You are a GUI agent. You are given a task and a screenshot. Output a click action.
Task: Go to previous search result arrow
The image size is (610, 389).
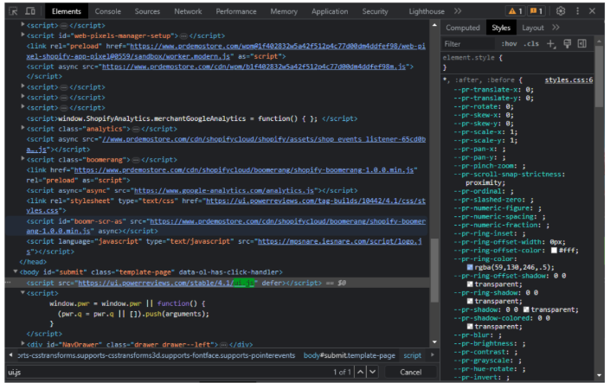pos(361,373)
